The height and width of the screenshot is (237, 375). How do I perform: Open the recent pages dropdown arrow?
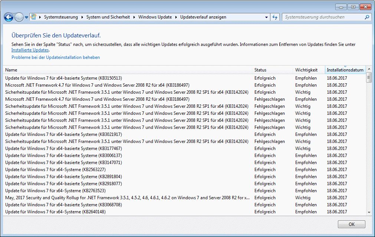[26, 17]
